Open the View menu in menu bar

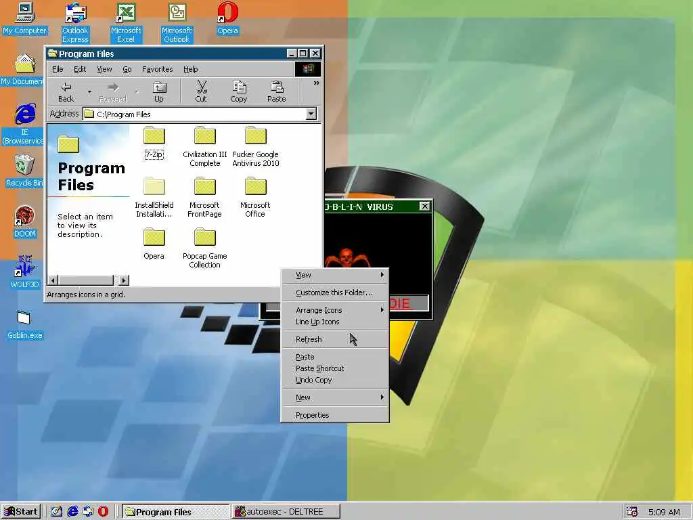click(104, 70)
